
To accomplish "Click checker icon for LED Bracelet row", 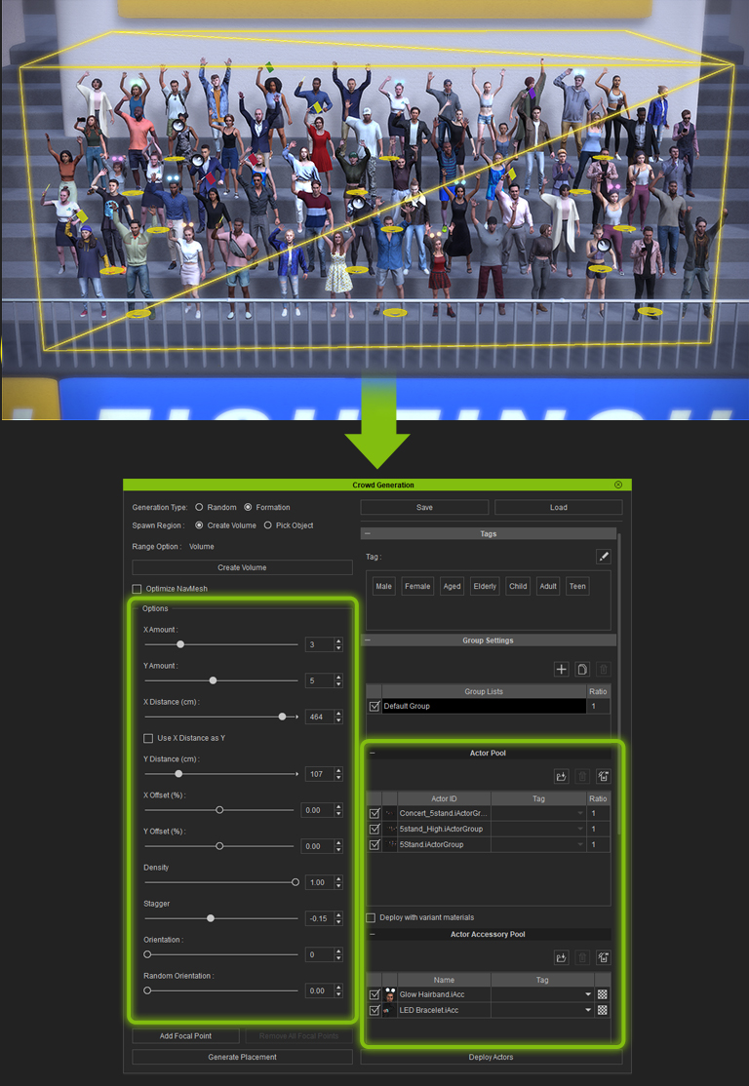I will 603,1010.
